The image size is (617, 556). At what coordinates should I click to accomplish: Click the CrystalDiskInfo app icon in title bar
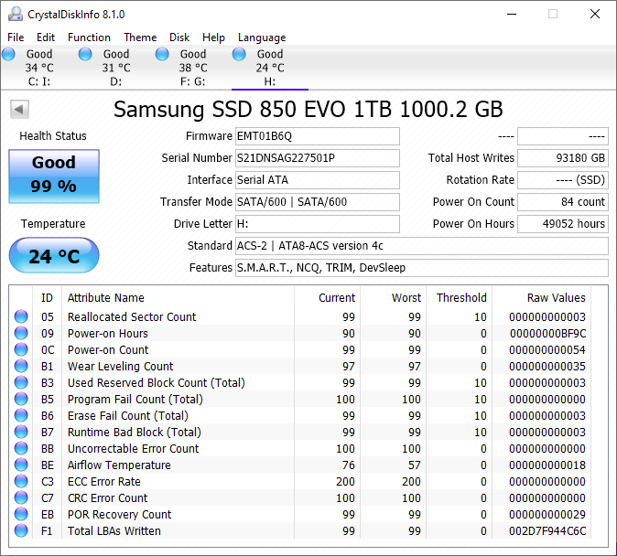pyautogui.click(x=16, y=15)
